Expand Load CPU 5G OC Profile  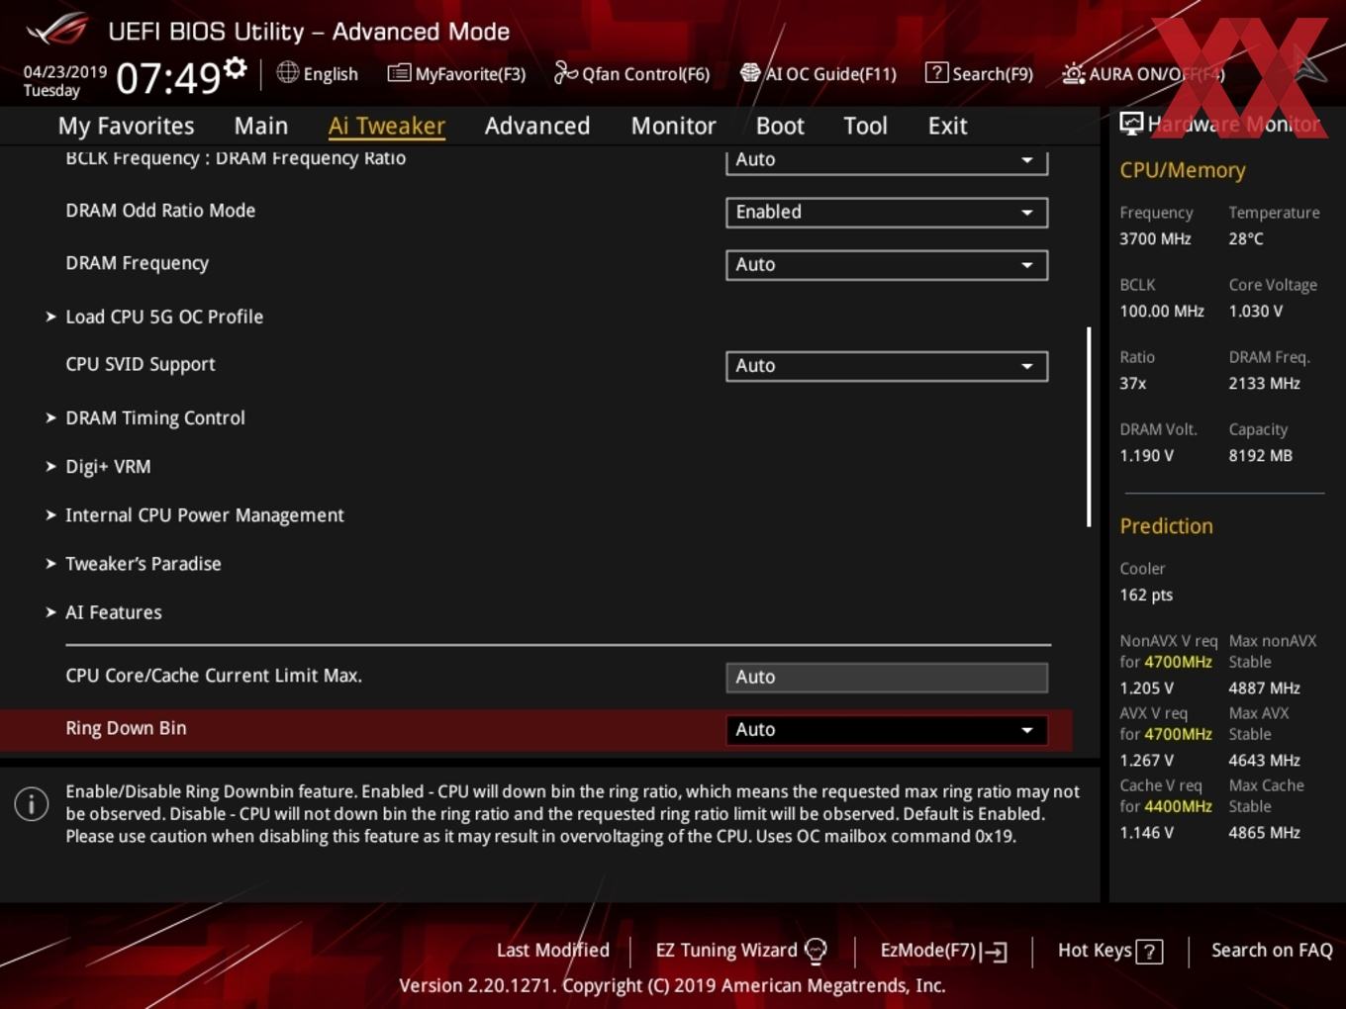pyautogui.click(x=164, y=317)
